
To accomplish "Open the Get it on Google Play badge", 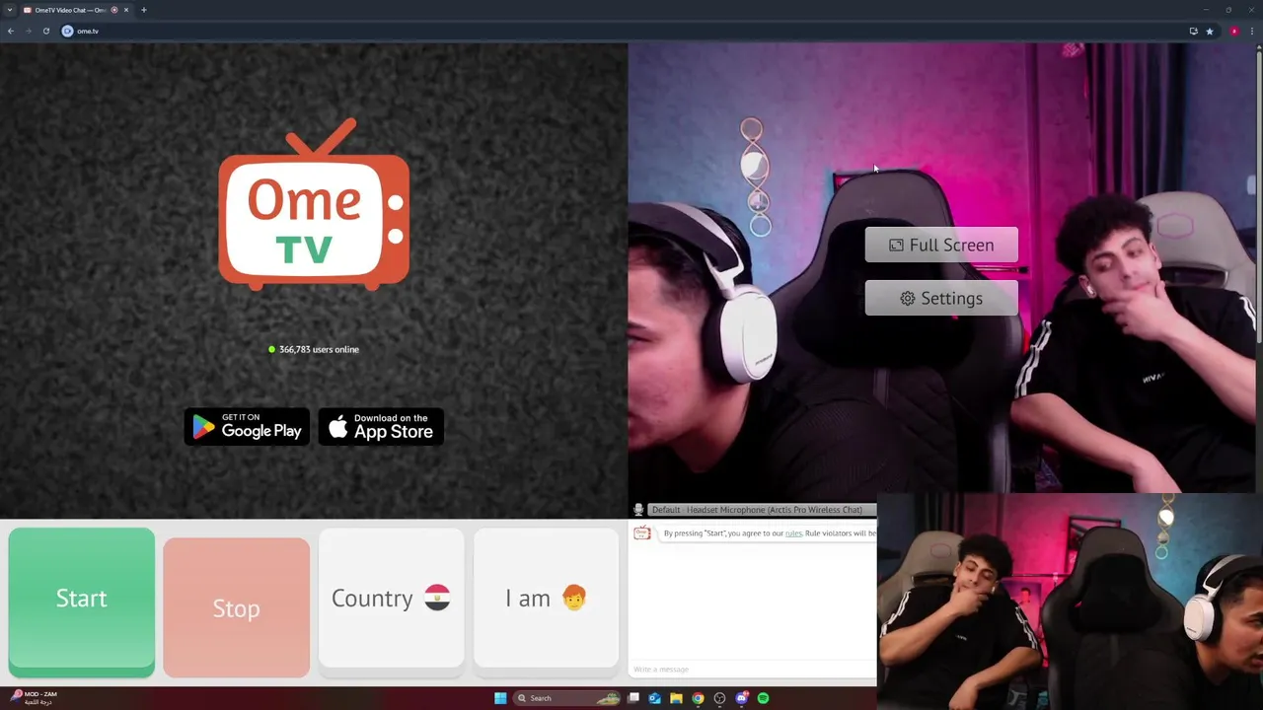I will pos(247,427).
